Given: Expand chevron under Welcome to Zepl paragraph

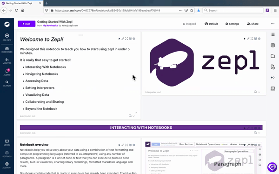Looking at the screenshot, I should tap(134, 116).
